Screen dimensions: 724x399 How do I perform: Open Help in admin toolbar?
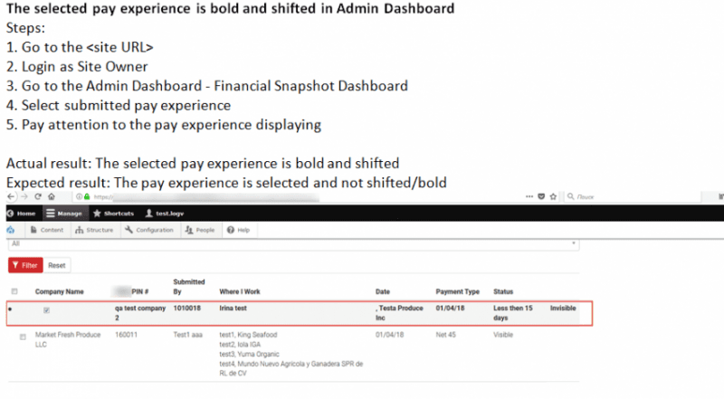238,230
